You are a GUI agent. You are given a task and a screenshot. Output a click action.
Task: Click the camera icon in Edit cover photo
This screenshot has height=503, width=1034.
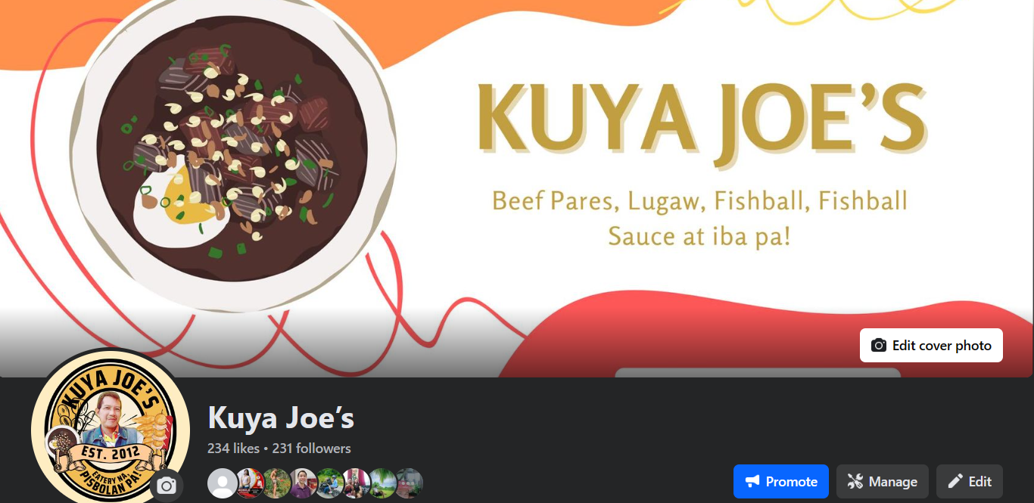(878, 346)
